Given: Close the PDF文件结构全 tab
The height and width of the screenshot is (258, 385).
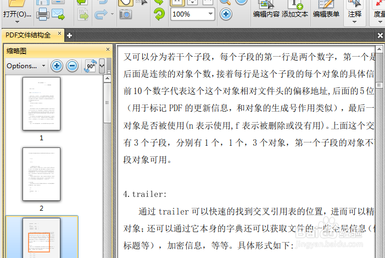Looking at the screenshot, I should (59, 33).
